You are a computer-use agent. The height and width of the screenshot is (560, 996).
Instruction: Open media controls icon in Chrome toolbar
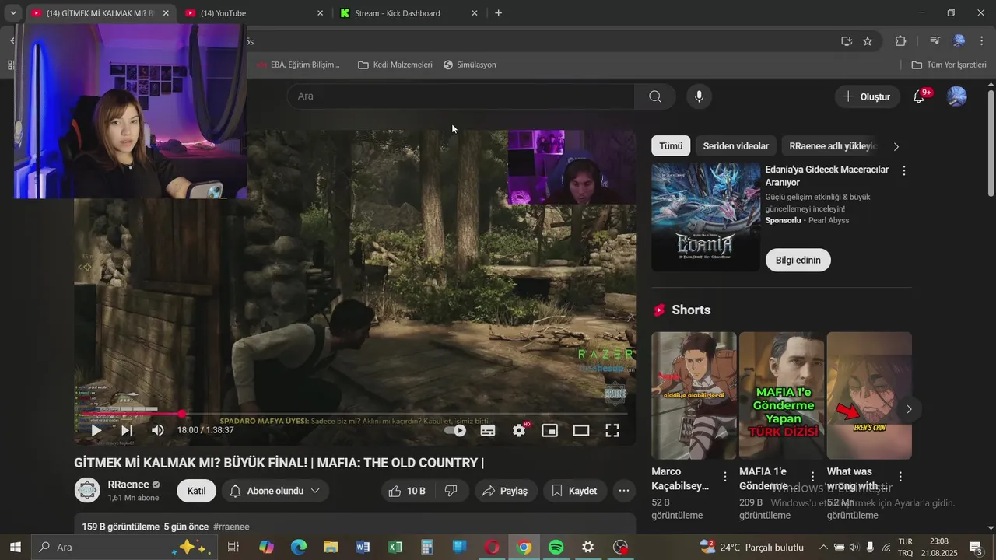click(x=935, y=41)
